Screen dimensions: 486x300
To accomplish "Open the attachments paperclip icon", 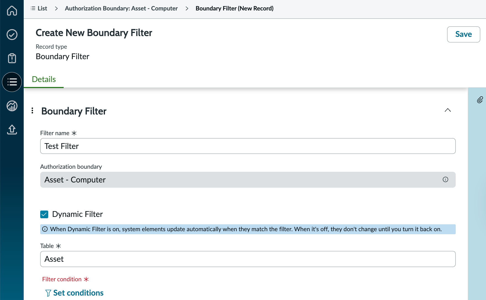I will tap(480, 100).
